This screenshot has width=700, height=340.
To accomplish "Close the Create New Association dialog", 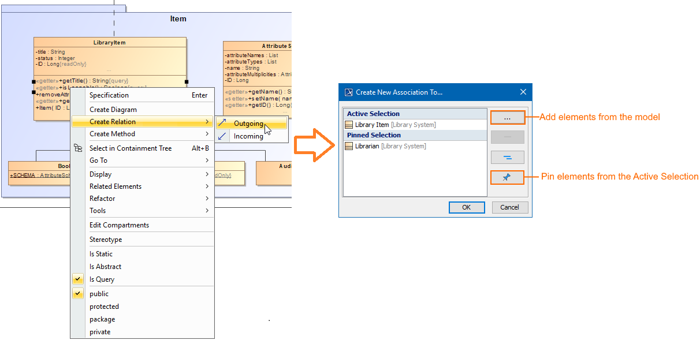I will tap(523, 92).
